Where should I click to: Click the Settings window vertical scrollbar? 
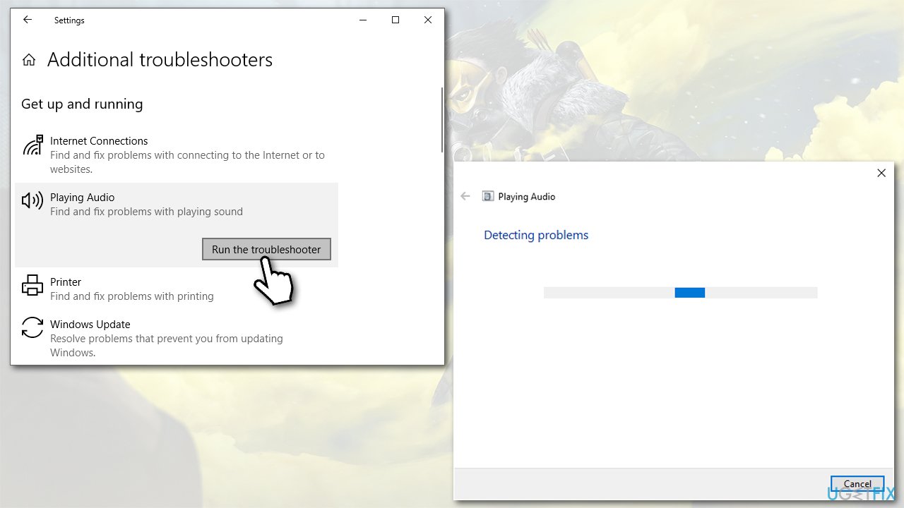click(x=442, y=119)
